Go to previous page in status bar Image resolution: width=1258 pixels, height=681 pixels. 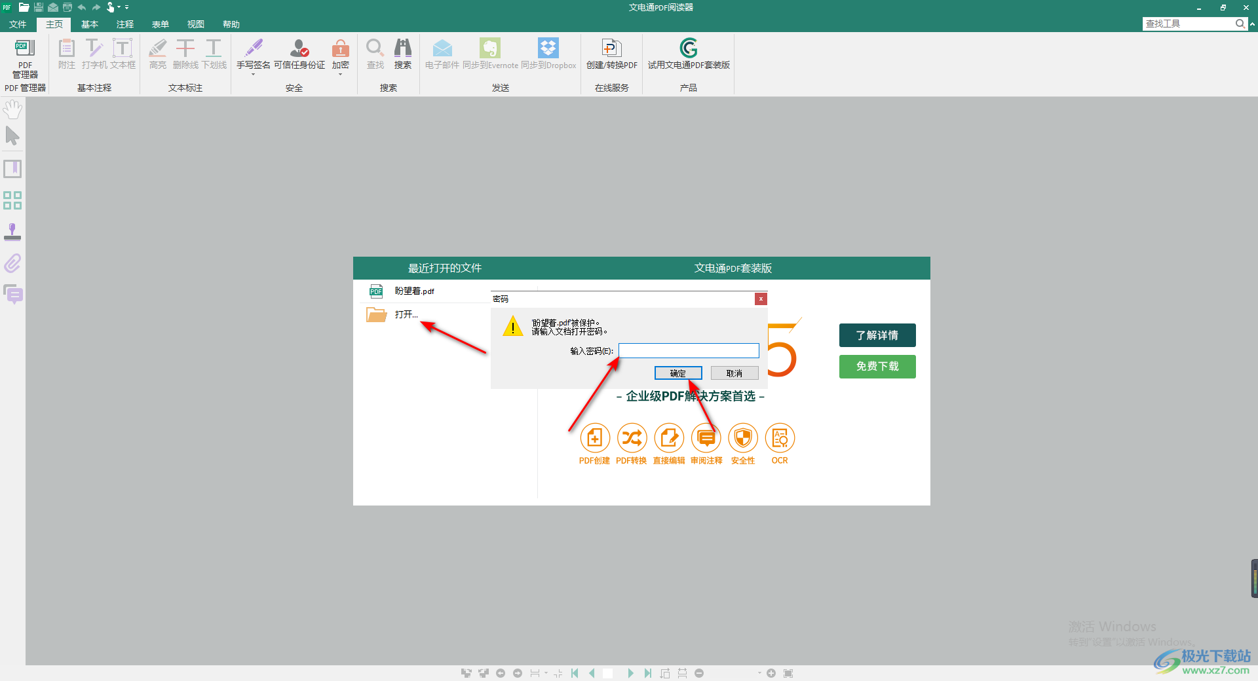592,673
